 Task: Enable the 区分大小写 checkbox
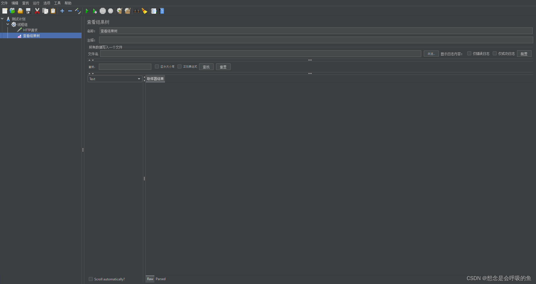pos(157,66)
